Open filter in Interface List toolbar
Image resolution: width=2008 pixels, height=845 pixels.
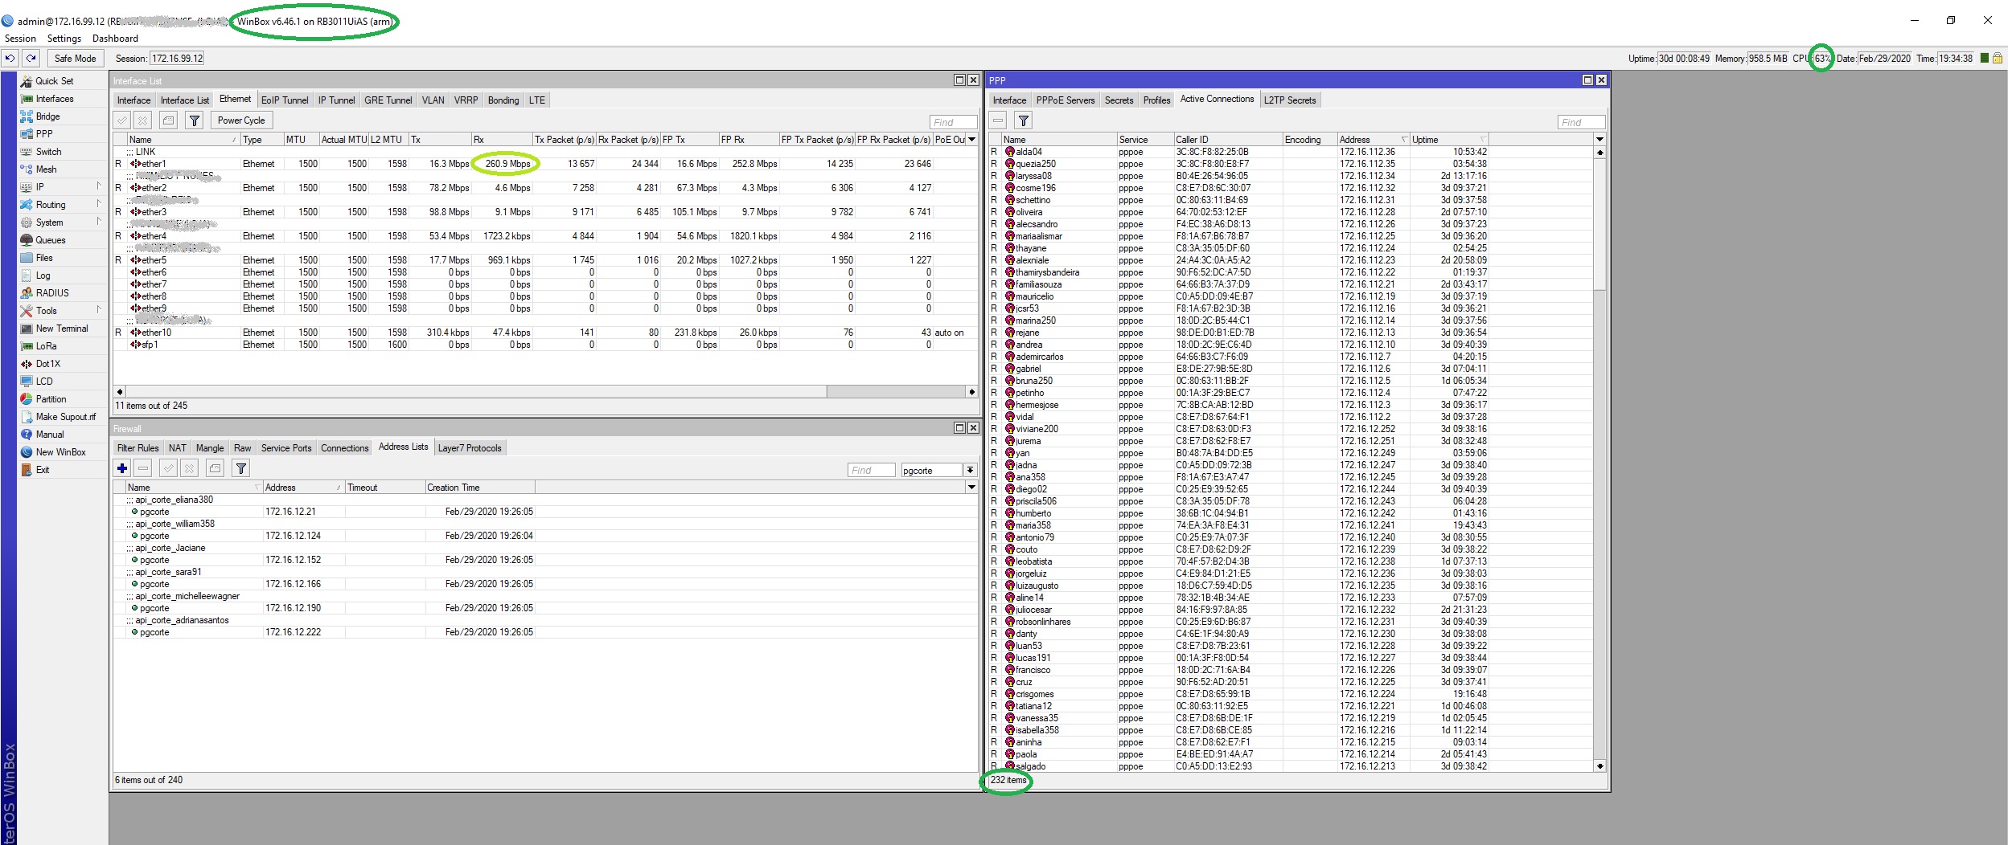pos(195,120)
